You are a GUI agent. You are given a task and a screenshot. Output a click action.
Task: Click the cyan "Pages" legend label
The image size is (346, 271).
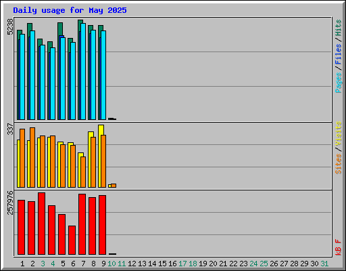(339, 83)
